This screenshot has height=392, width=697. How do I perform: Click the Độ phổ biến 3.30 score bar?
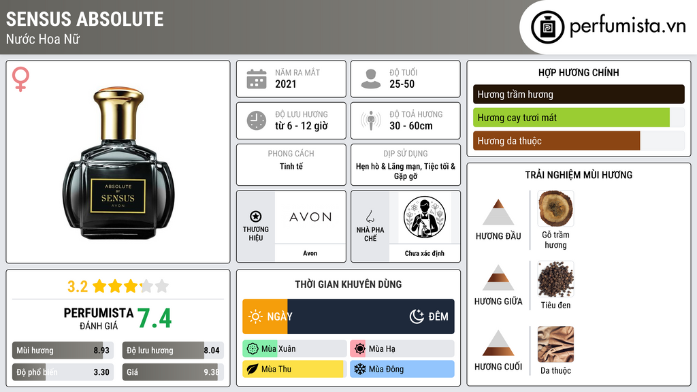click(x=63, y=372)
